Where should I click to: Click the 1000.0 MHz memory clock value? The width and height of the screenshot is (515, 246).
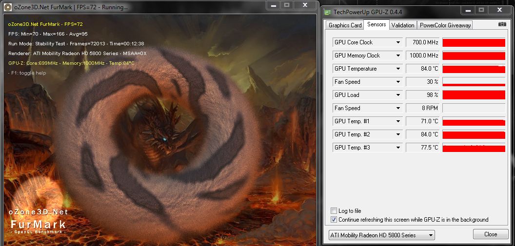click(x=422, y=56)
